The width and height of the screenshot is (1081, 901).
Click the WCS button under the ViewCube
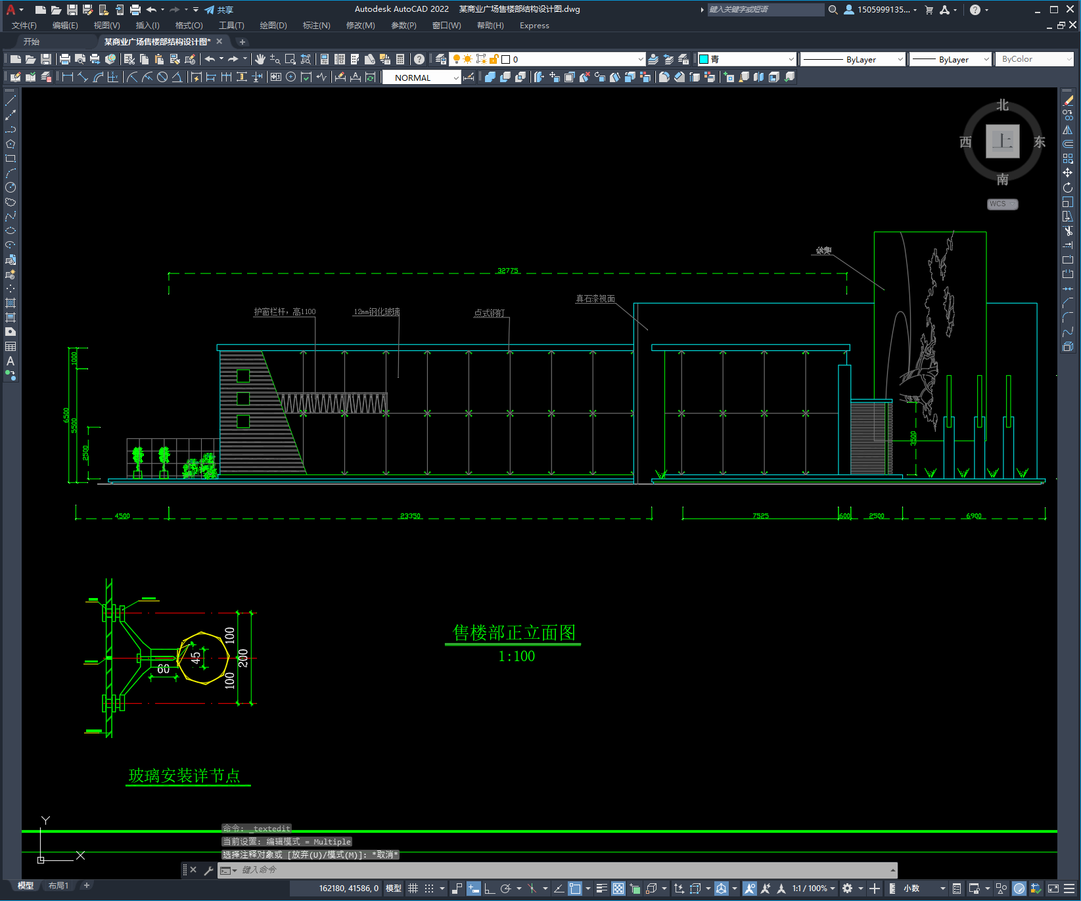coord(1002,204)
